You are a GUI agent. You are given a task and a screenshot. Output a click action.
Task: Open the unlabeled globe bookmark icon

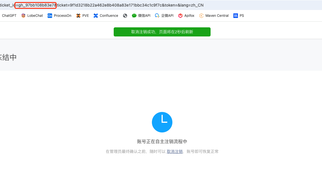[125, 16]
